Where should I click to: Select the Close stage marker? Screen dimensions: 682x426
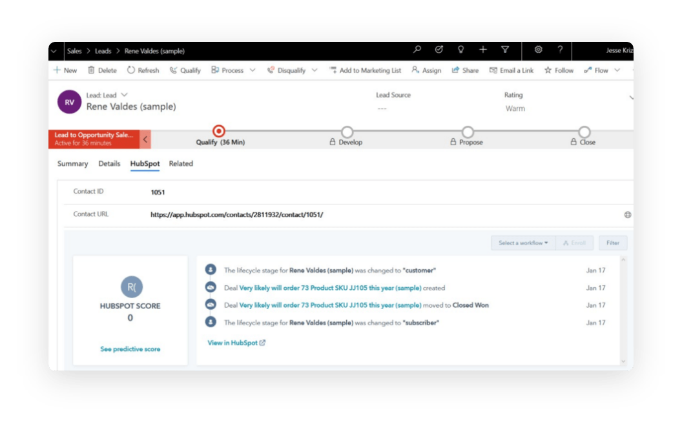(584, 132)
